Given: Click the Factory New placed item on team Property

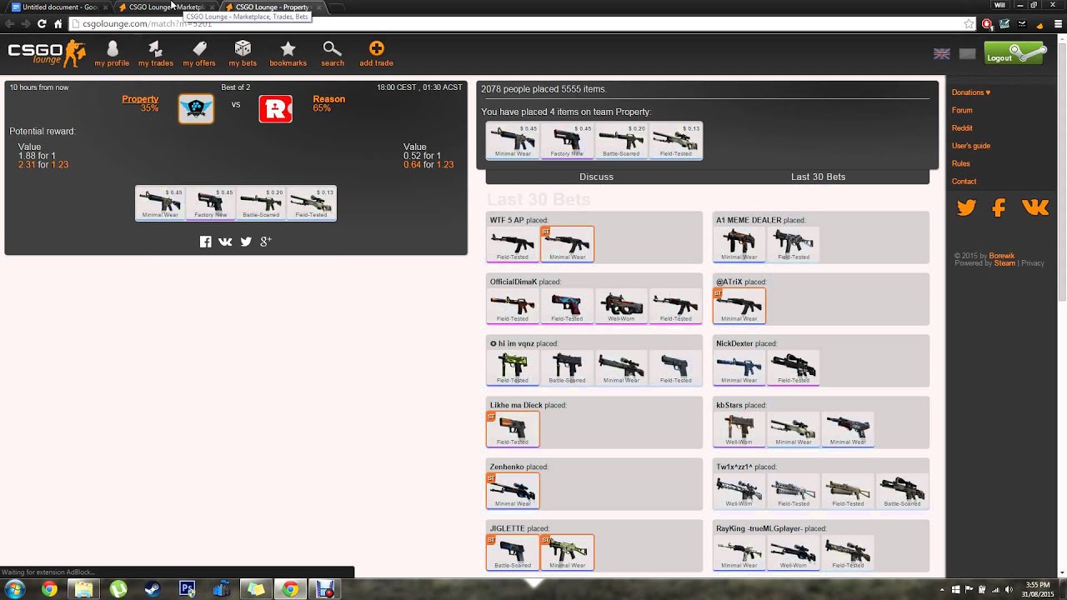Looking at the screenshot, I should [567, 140].
